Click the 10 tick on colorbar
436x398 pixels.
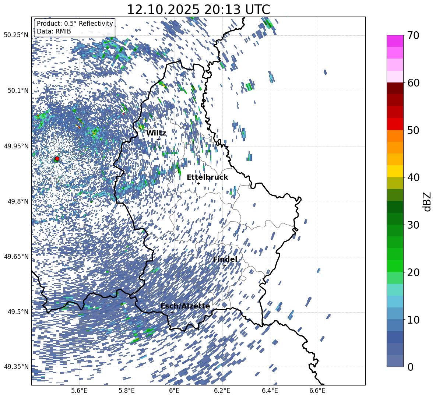click(x=413, y=320)
